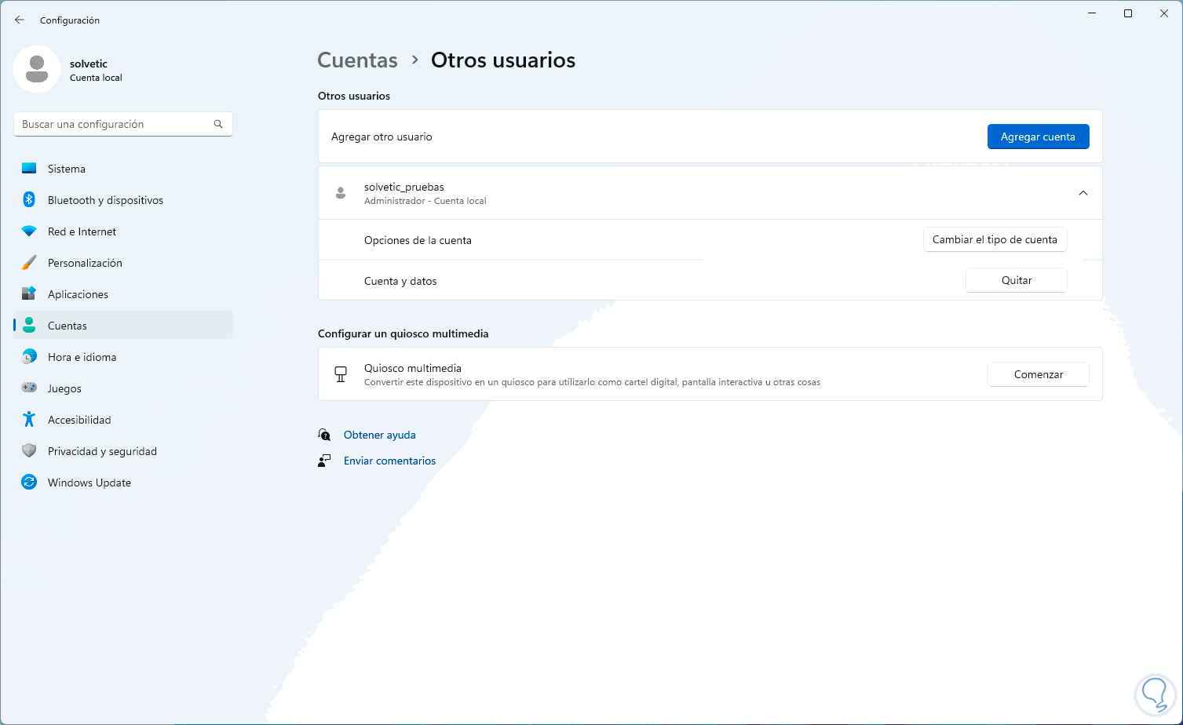The image size is (1183, 725).
Task: Open Sistema settings
Action: [x=123, y=169]
